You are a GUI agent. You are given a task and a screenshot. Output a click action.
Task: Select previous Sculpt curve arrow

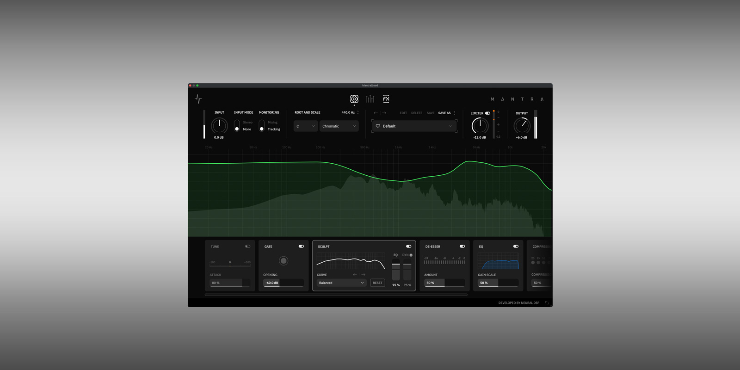pos(355,275)
